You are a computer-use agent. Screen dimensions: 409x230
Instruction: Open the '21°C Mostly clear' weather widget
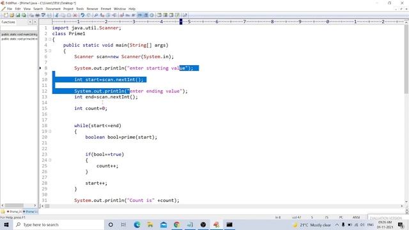[312, 225]
